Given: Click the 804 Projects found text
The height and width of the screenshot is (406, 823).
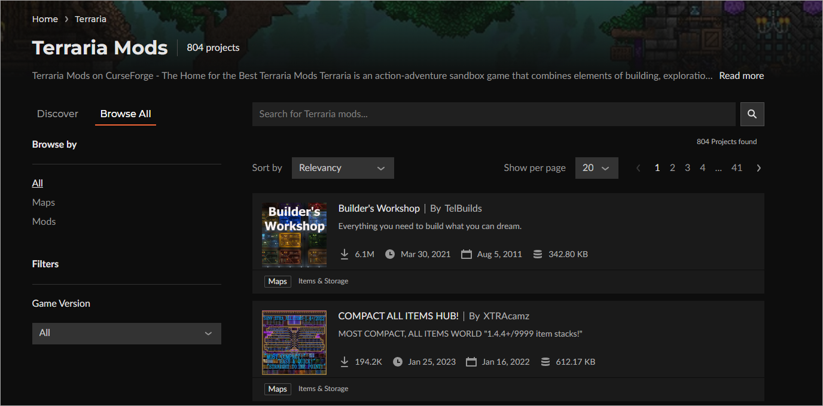Looking at the screenshot, I should tap(727, 142).
